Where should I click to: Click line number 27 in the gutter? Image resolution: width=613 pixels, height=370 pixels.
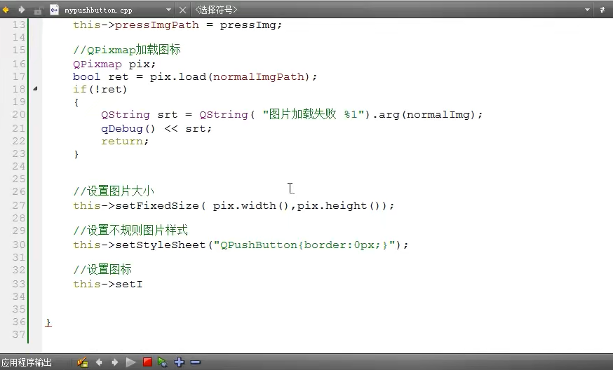click(x=19, y=205)
